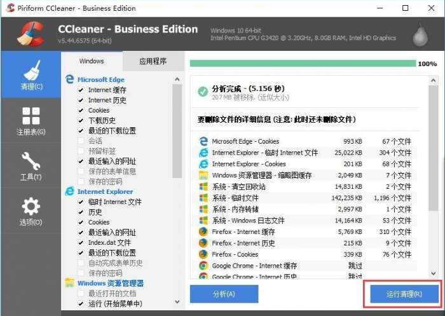Uncheck 下载历史 under Microsoft Edge

(x=81, y=120)
